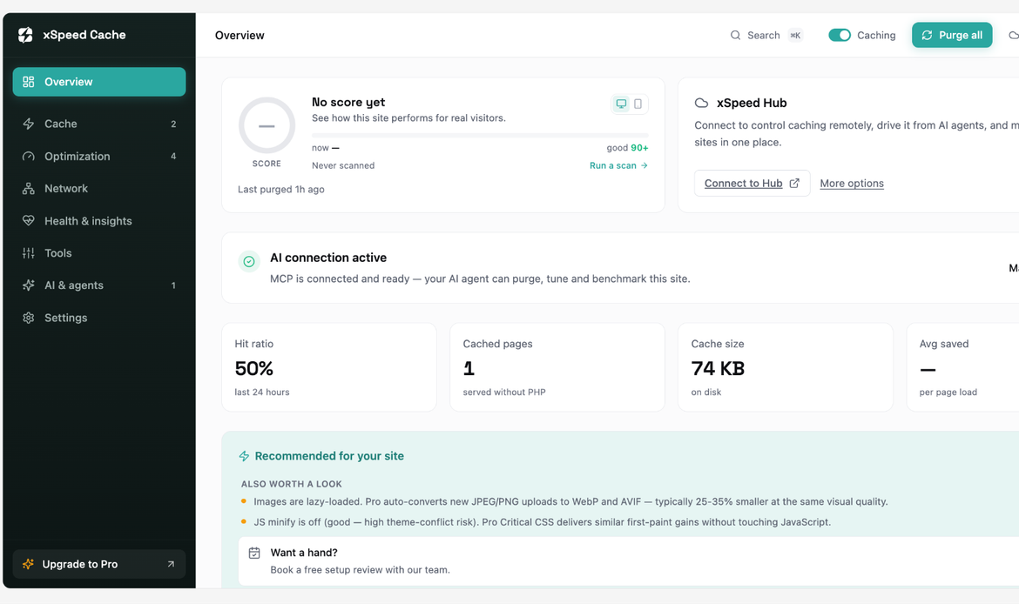
Task: Go to Optimization in the sidebar
Action: tap(98, 156)
